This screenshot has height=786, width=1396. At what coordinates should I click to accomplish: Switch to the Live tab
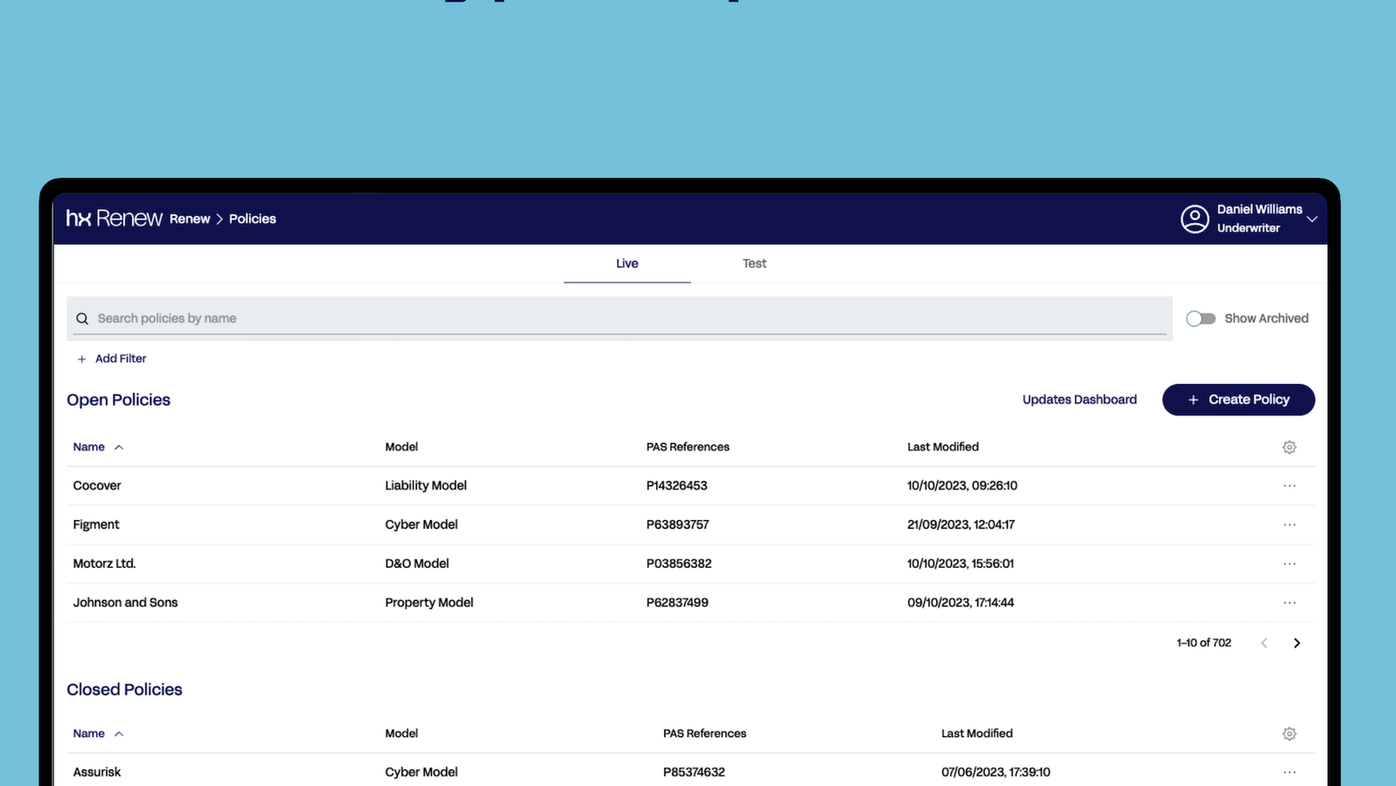pos(627,263)
